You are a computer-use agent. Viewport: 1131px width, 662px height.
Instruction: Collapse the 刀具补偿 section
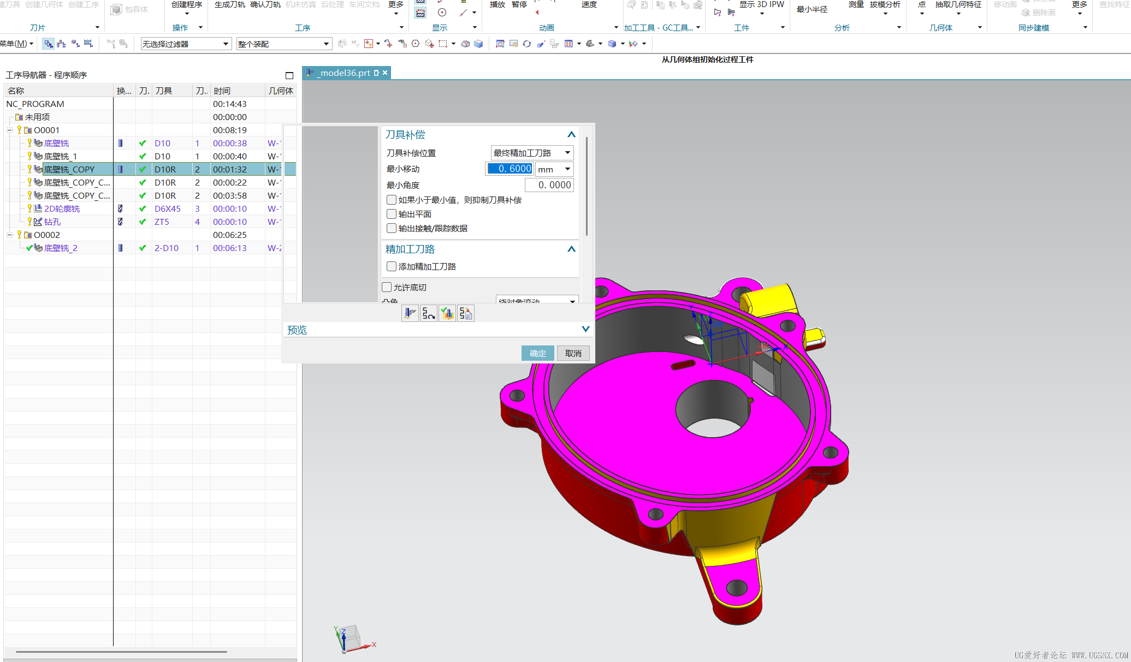(571, 134)
